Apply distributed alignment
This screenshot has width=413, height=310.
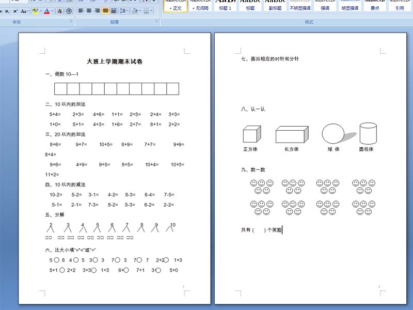(x=114, y=11)
